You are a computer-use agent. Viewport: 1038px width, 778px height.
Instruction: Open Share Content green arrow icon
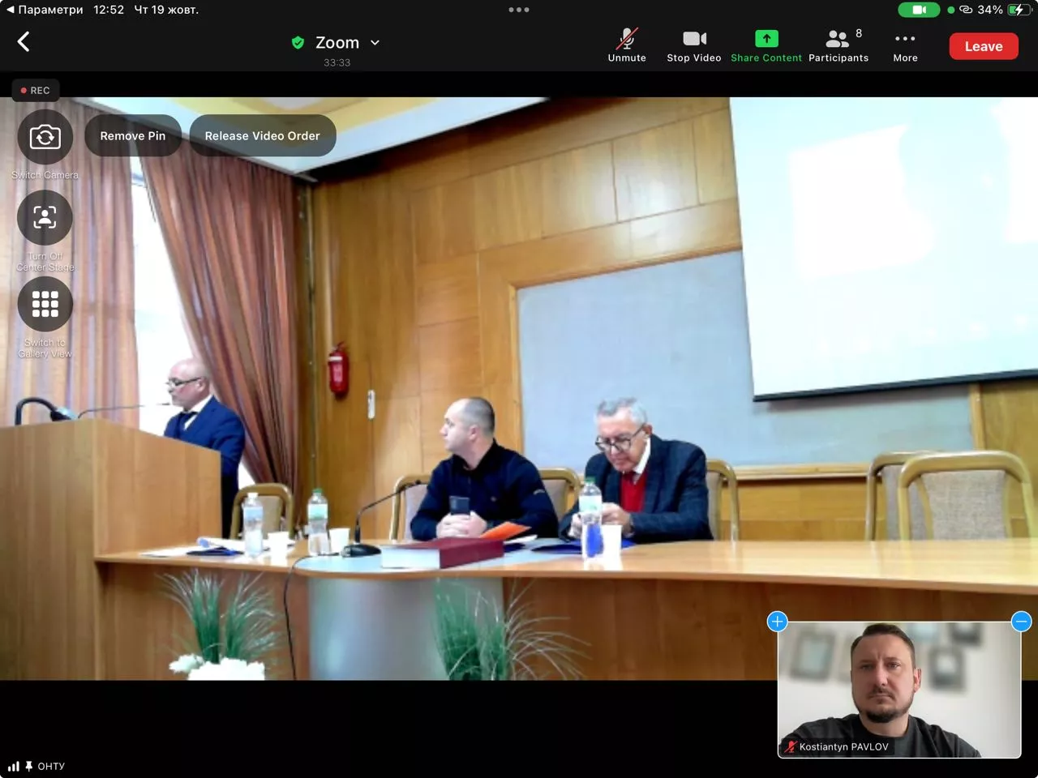[x=766, y=39]
